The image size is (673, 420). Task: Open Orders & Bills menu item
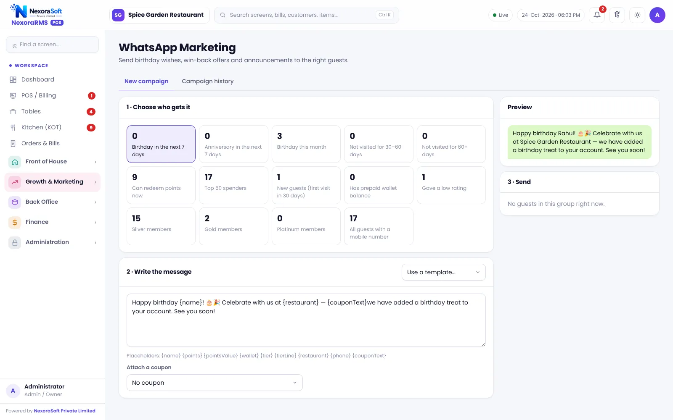[53, 144]
